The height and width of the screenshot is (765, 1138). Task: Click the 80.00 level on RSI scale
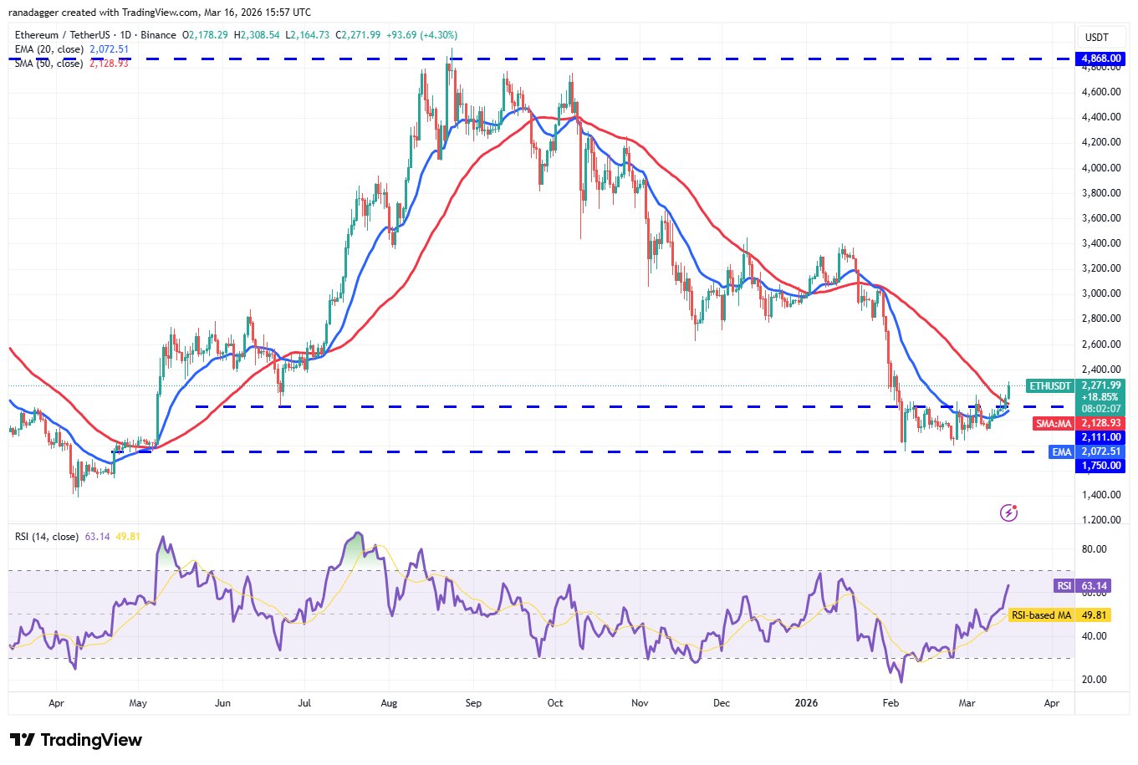point(1095,549)
